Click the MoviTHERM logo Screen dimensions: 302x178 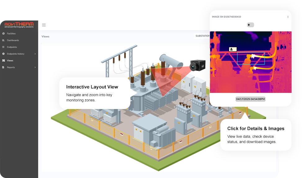click(19, 25)
